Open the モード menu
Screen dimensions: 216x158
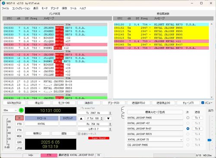tap(44, 8)
